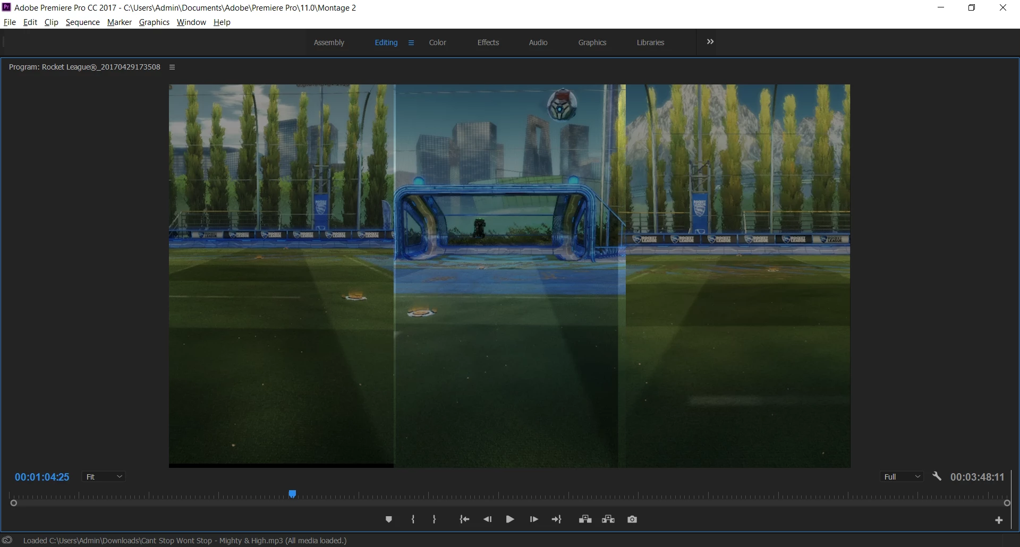
Task: Open the Editing workspace menu icon
Action: click(x=411, y=42)
